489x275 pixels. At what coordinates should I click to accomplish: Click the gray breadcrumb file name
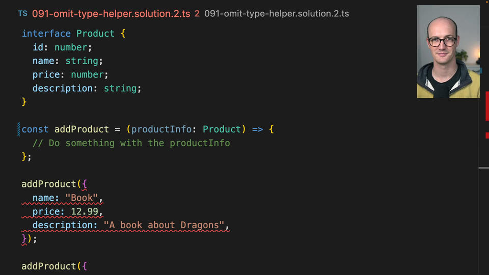point(277,14)
